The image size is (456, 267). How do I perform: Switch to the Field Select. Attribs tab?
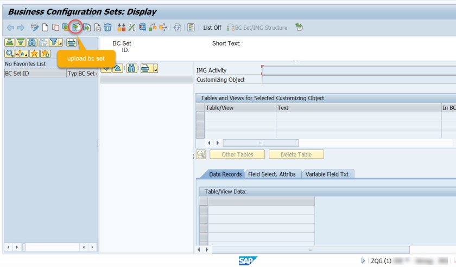click(271, 174)
